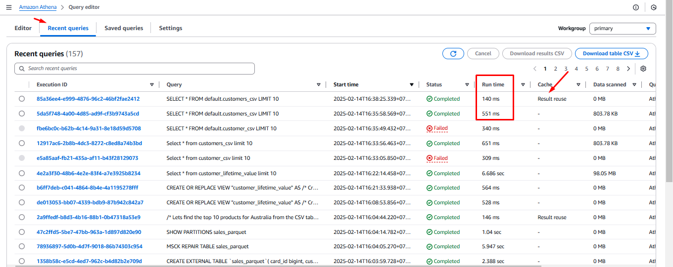Click the hexagon settings icon at top right
Image resolution: width=673 pixels, height=267 pixels.
[654, 7]
